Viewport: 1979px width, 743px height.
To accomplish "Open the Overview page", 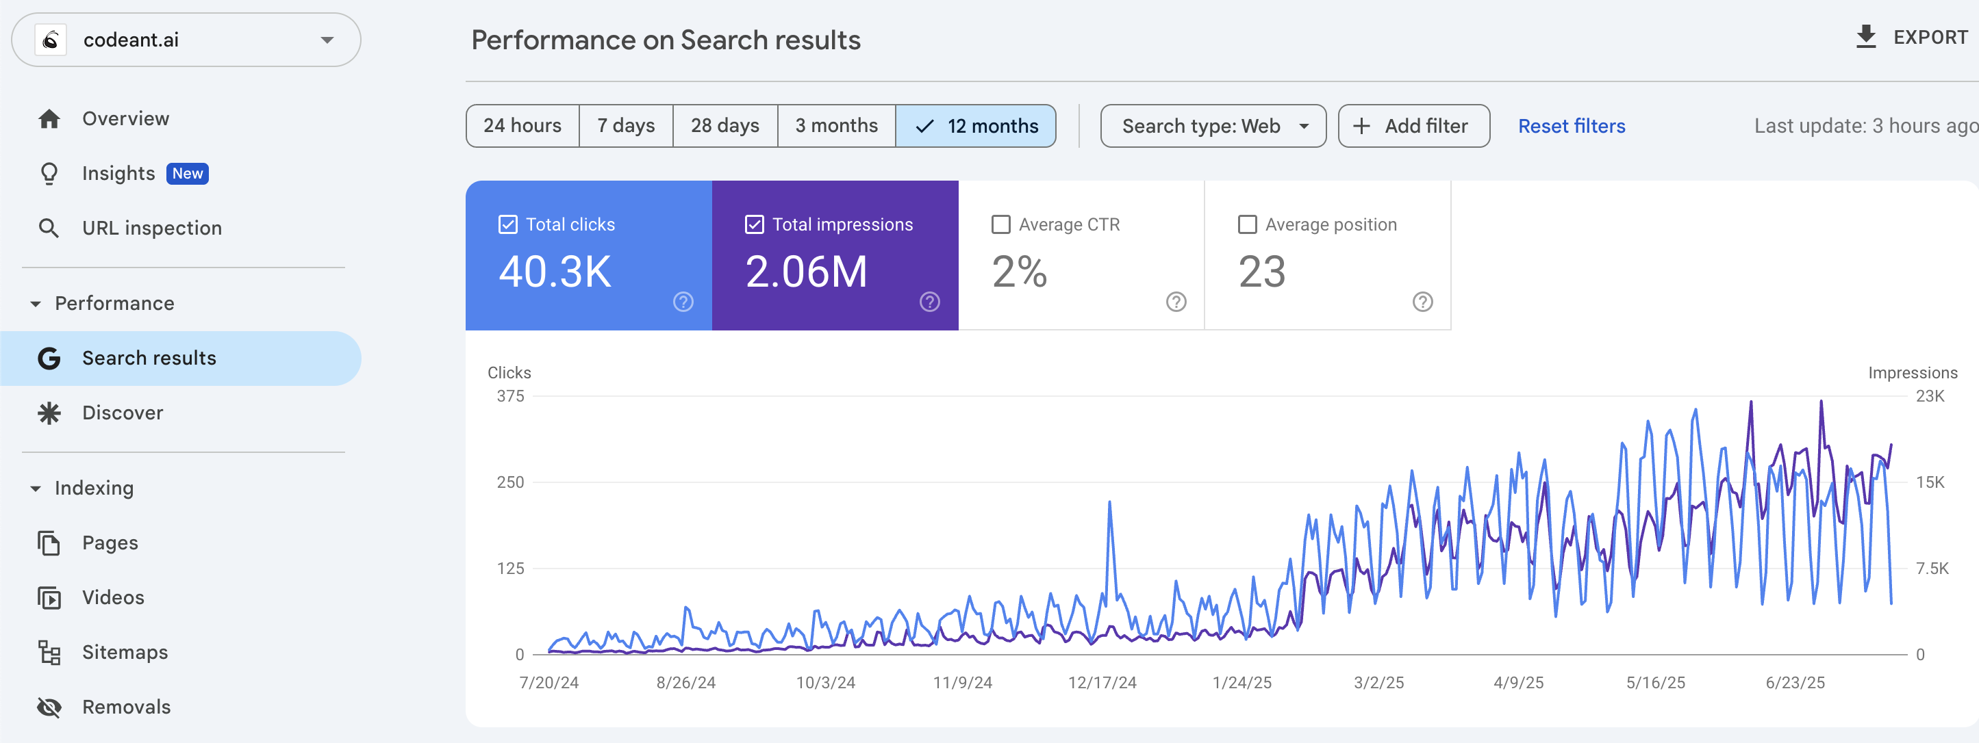I will pyautogui.click(x=125, y=119).
